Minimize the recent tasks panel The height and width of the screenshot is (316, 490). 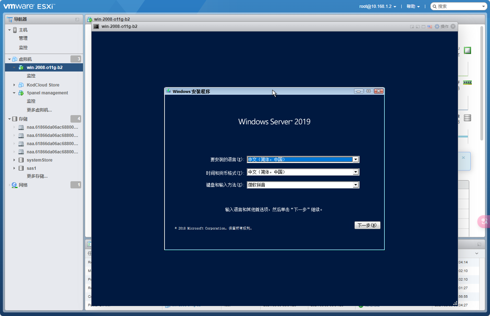point(479,245)
